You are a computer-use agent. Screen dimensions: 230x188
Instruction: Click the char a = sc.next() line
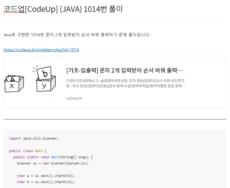(x=46, y=176)
